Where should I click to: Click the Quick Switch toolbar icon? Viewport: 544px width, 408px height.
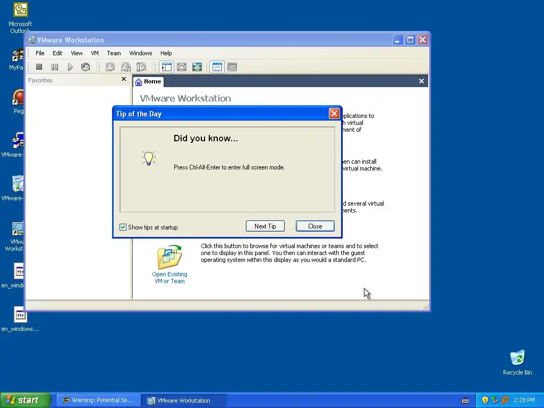click(x=182, y=67)
